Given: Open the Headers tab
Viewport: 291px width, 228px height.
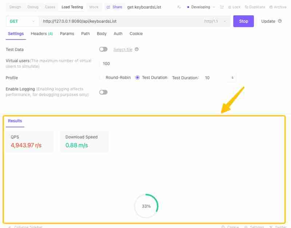Looking at the screenshot, I should 42,34.
